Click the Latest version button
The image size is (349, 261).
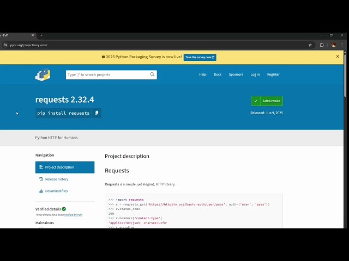coord(267,101)
